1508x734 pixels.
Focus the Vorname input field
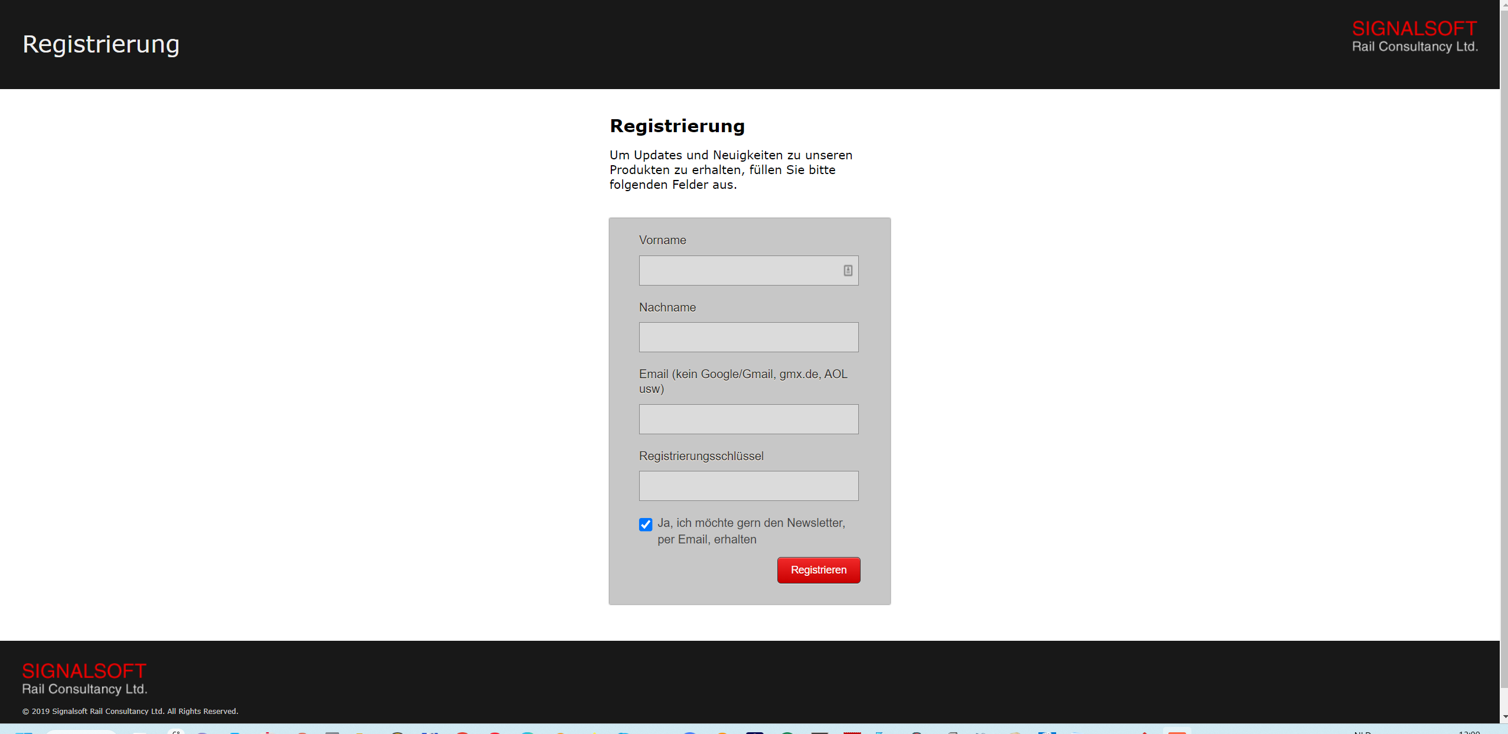pos(738,270)
